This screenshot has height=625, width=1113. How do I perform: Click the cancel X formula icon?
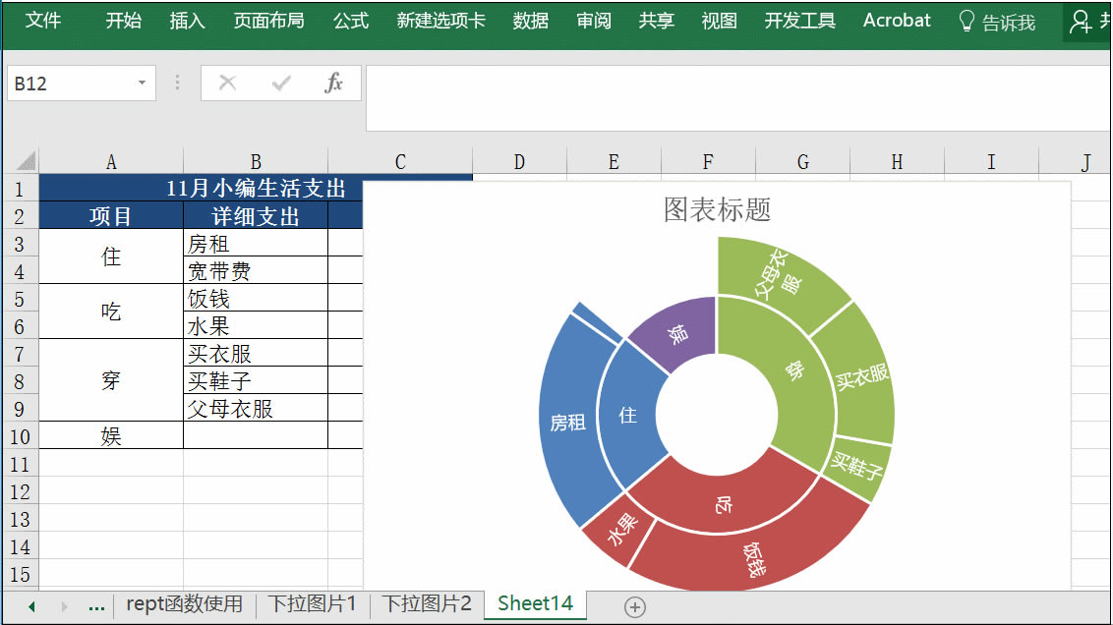227,83
